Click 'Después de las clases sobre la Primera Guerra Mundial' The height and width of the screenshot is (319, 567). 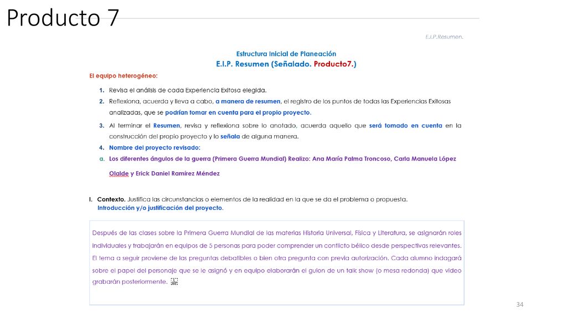pyautogui.click(x=173, y=233)
